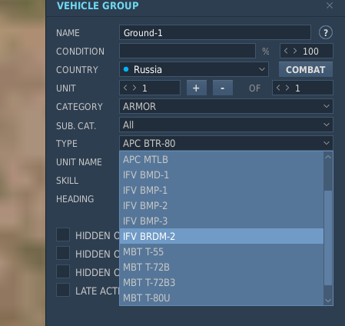This screenshot has height=326, width=345.
Task: Edit the Ground-1 name field
Action: pos(215,32)
